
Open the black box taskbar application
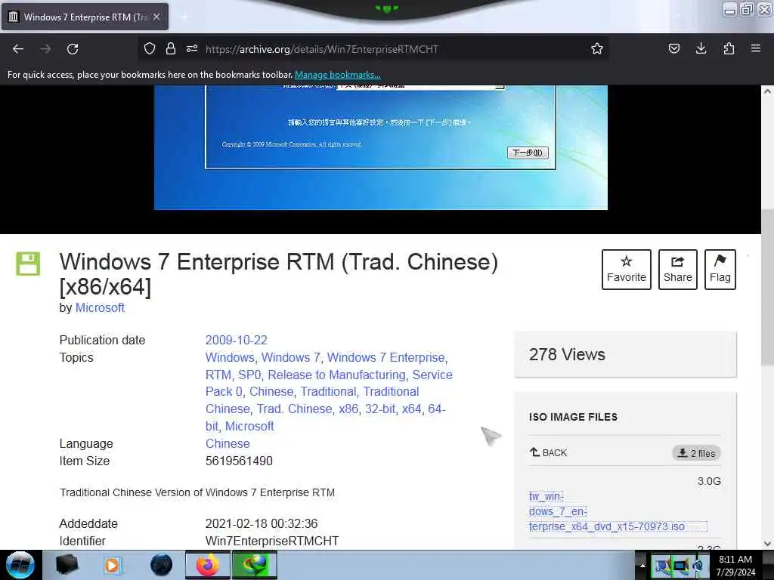coord(67,565)
